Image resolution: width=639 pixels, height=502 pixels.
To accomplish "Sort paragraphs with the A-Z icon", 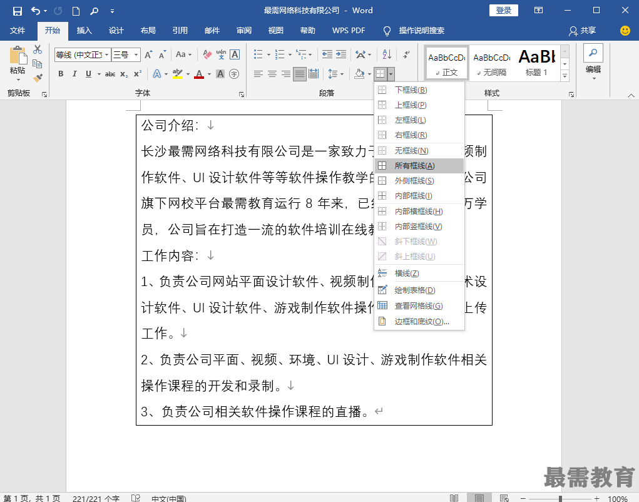I will click(x=387, y=54).
